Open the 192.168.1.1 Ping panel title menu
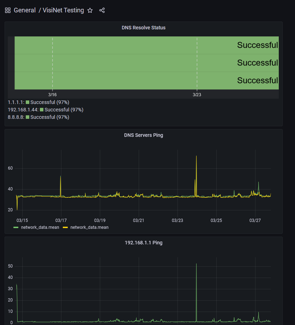295x325 pixels. [x=143, y=243]
